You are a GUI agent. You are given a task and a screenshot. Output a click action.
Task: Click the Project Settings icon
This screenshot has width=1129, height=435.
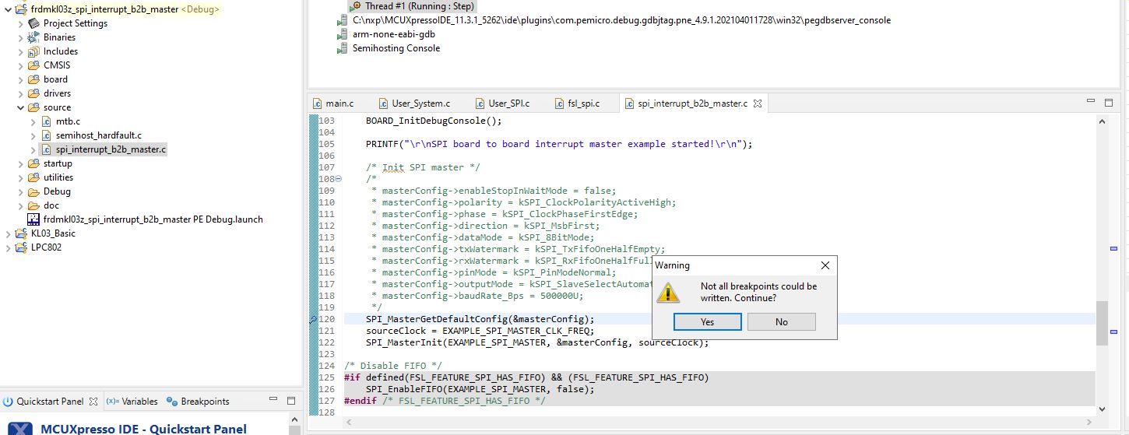34,23
